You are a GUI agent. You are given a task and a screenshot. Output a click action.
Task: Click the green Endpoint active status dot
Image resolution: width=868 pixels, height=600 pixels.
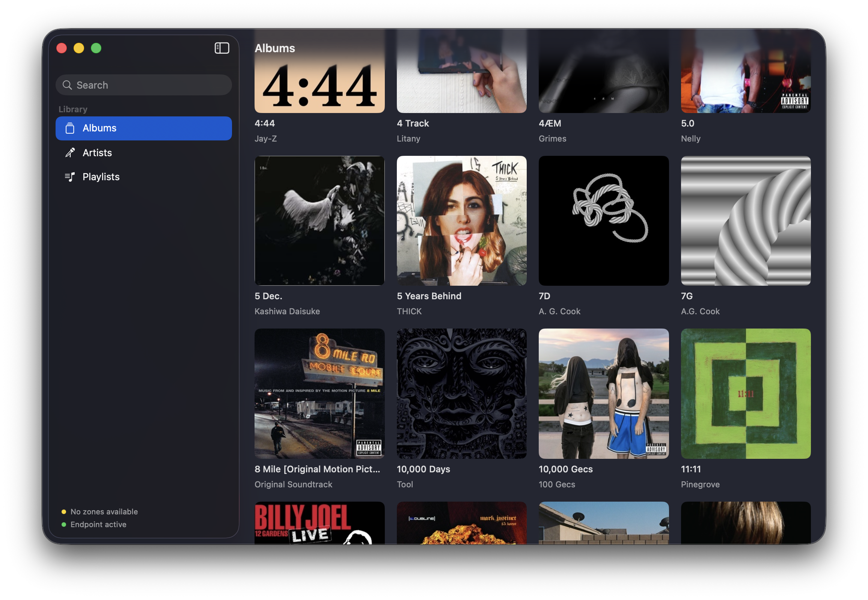point(64,525)
